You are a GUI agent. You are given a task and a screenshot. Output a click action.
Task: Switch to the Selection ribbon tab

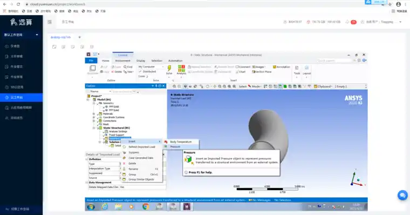coord(156,61)
